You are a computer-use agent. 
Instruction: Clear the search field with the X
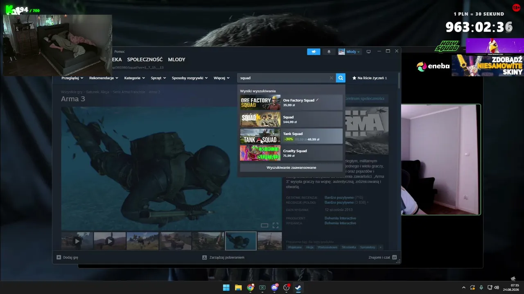click(x=331, y=78)
